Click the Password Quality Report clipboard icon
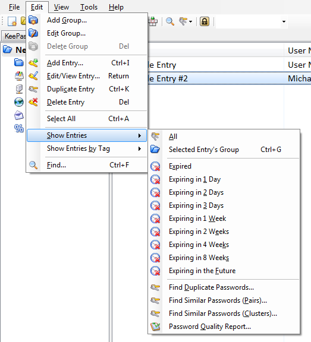Viewport: 311px width, 342px height. point(155,327)
